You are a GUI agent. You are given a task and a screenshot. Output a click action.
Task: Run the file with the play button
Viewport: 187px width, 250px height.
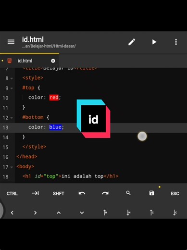[x=154, y=42]
